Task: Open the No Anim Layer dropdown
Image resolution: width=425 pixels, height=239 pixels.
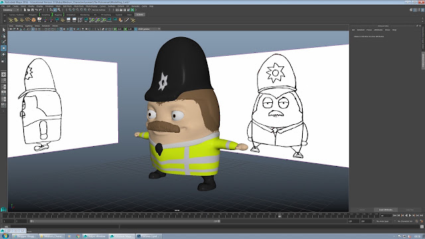Action: [384, 221]
